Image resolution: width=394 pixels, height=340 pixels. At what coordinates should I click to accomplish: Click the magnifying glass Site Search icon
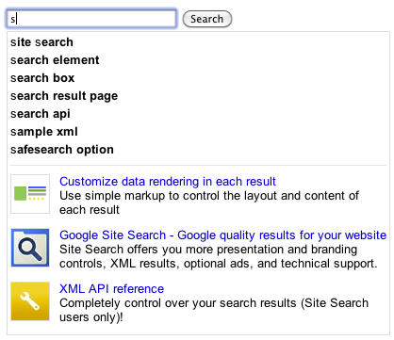coord(30,248)
